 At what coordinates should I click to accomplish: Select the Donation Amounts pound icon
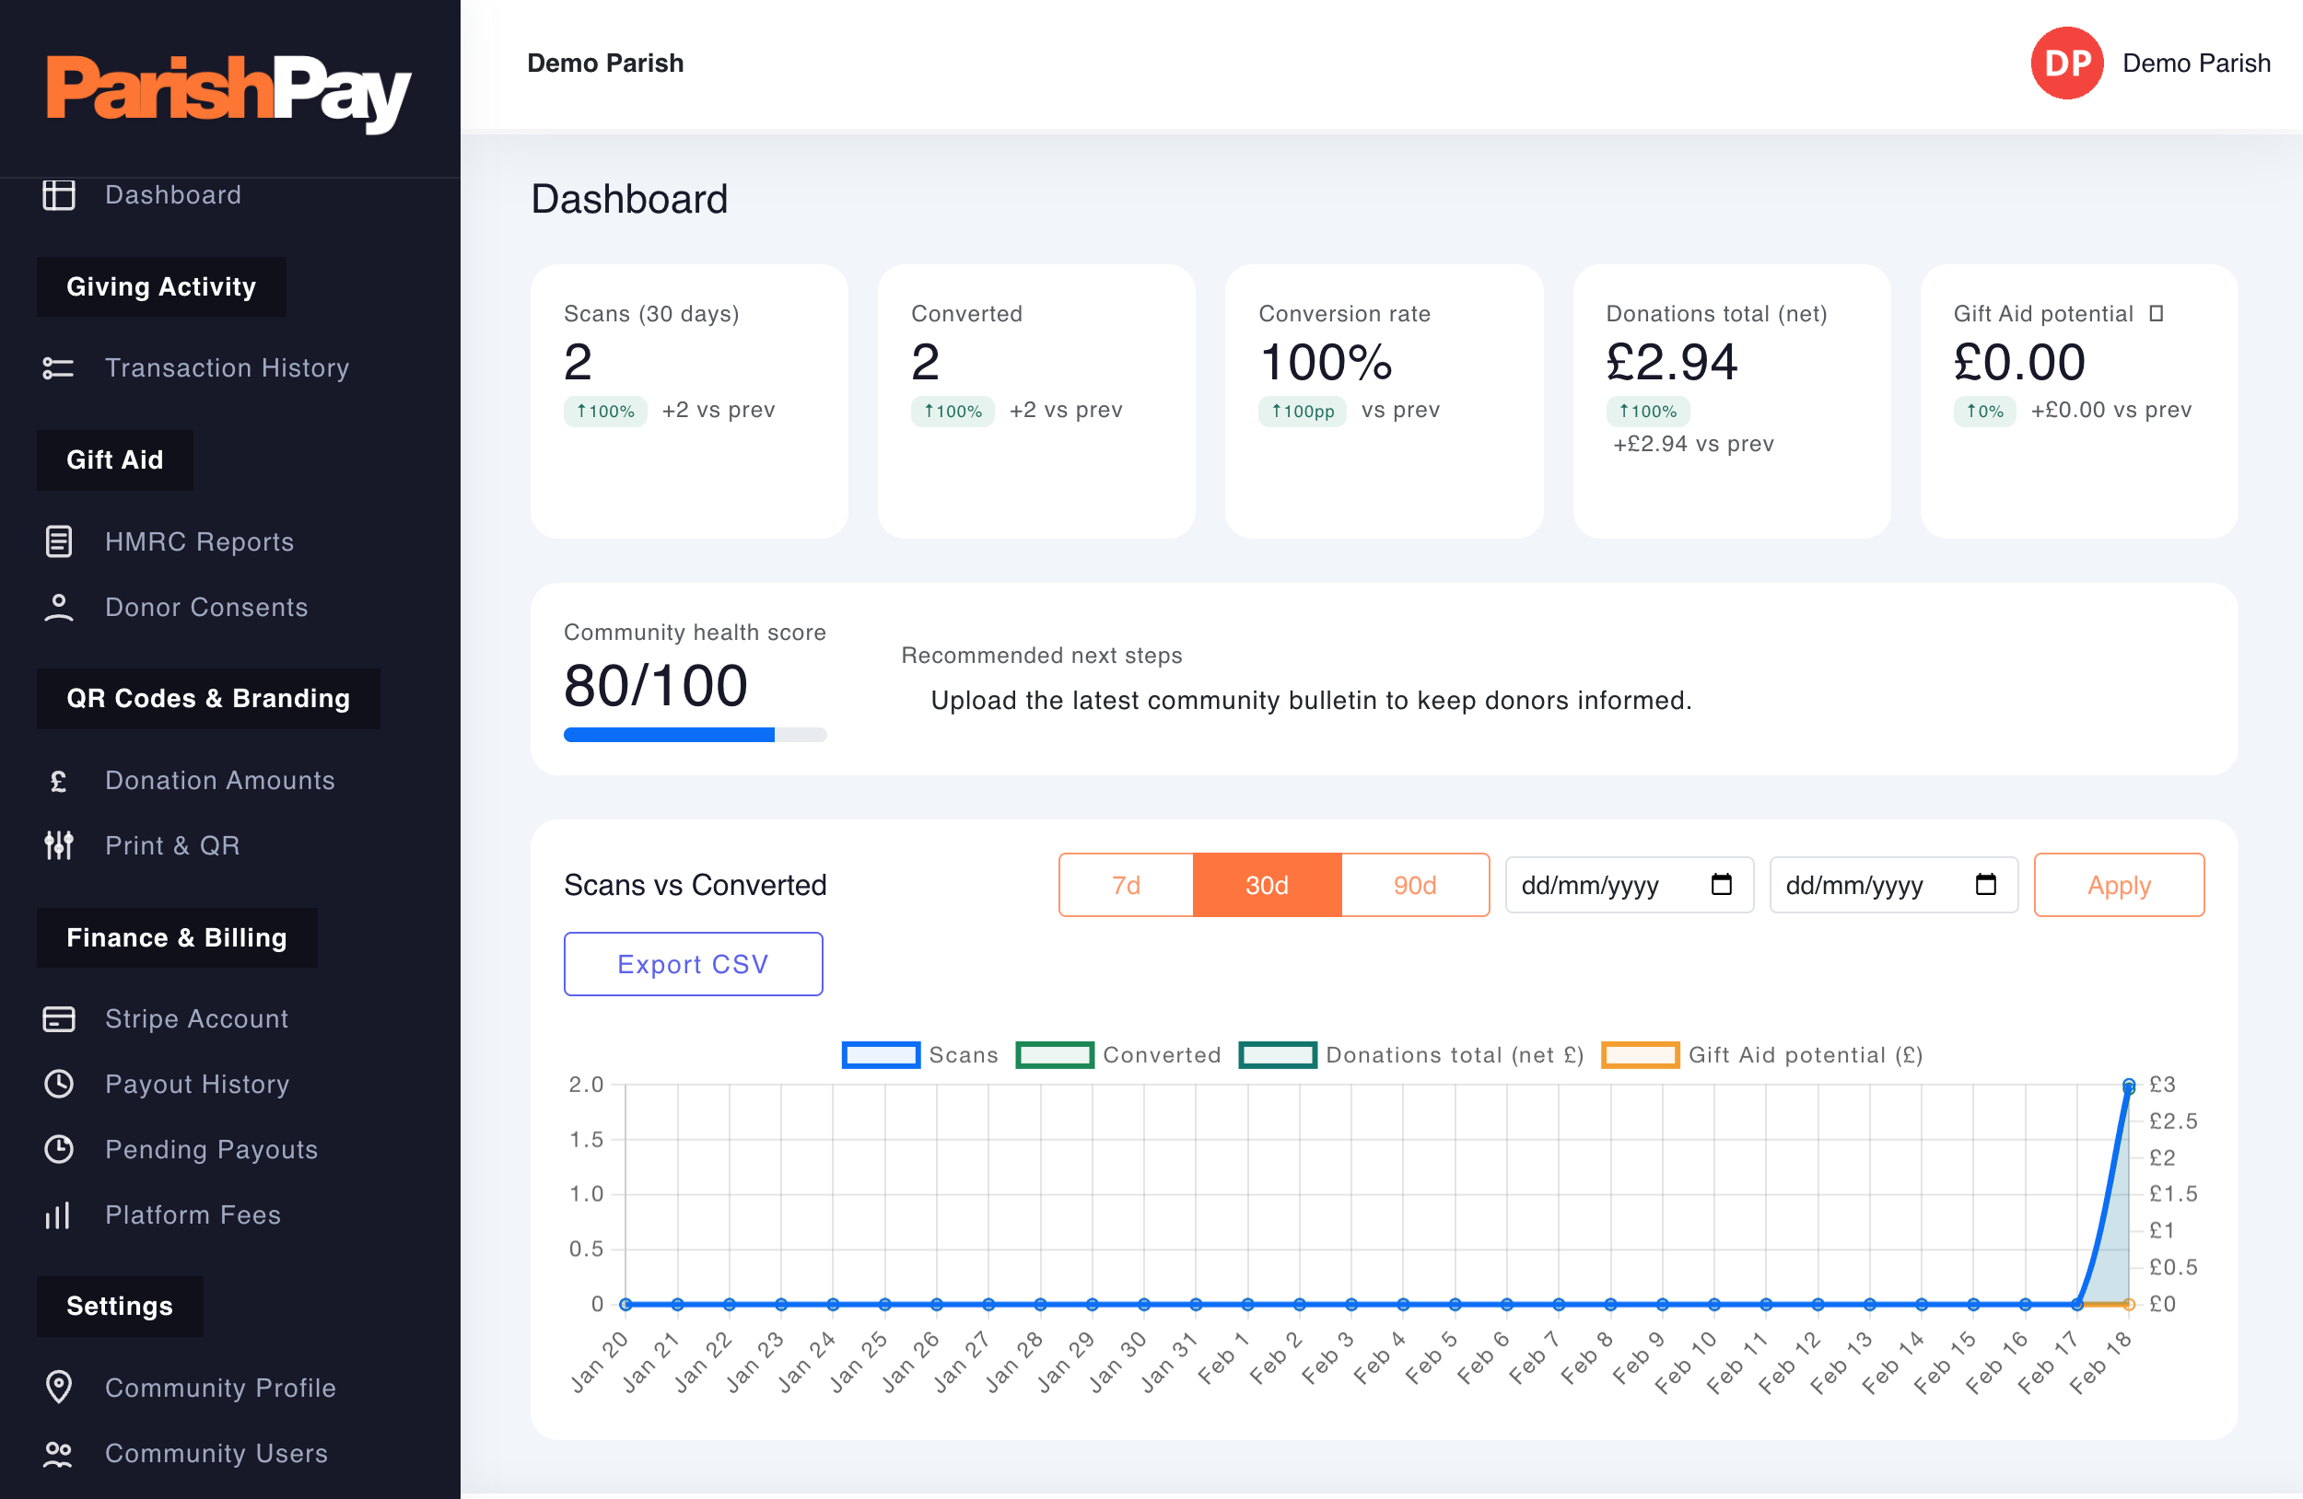(59, 781)
